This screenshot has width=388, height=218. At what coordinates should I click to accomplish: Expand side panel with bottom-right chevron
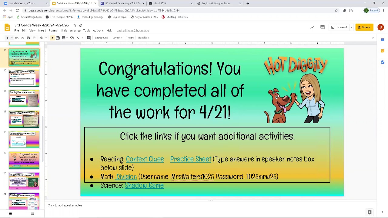point(382,212)
